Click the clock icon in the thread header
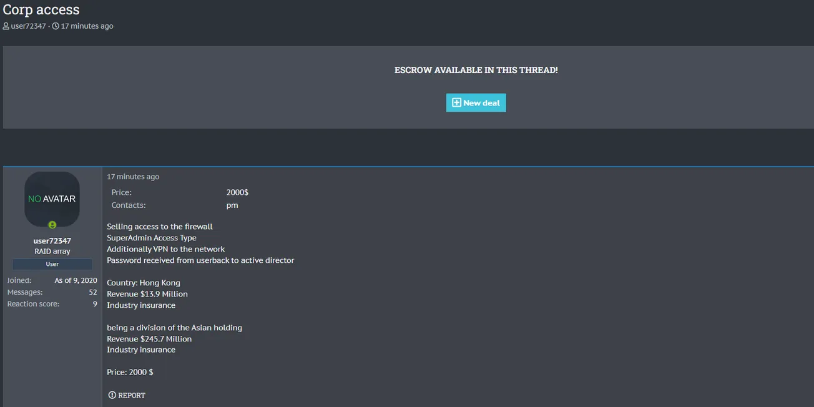Image resolution: width=814 pixels, height=407 pixels. (56, 26)
